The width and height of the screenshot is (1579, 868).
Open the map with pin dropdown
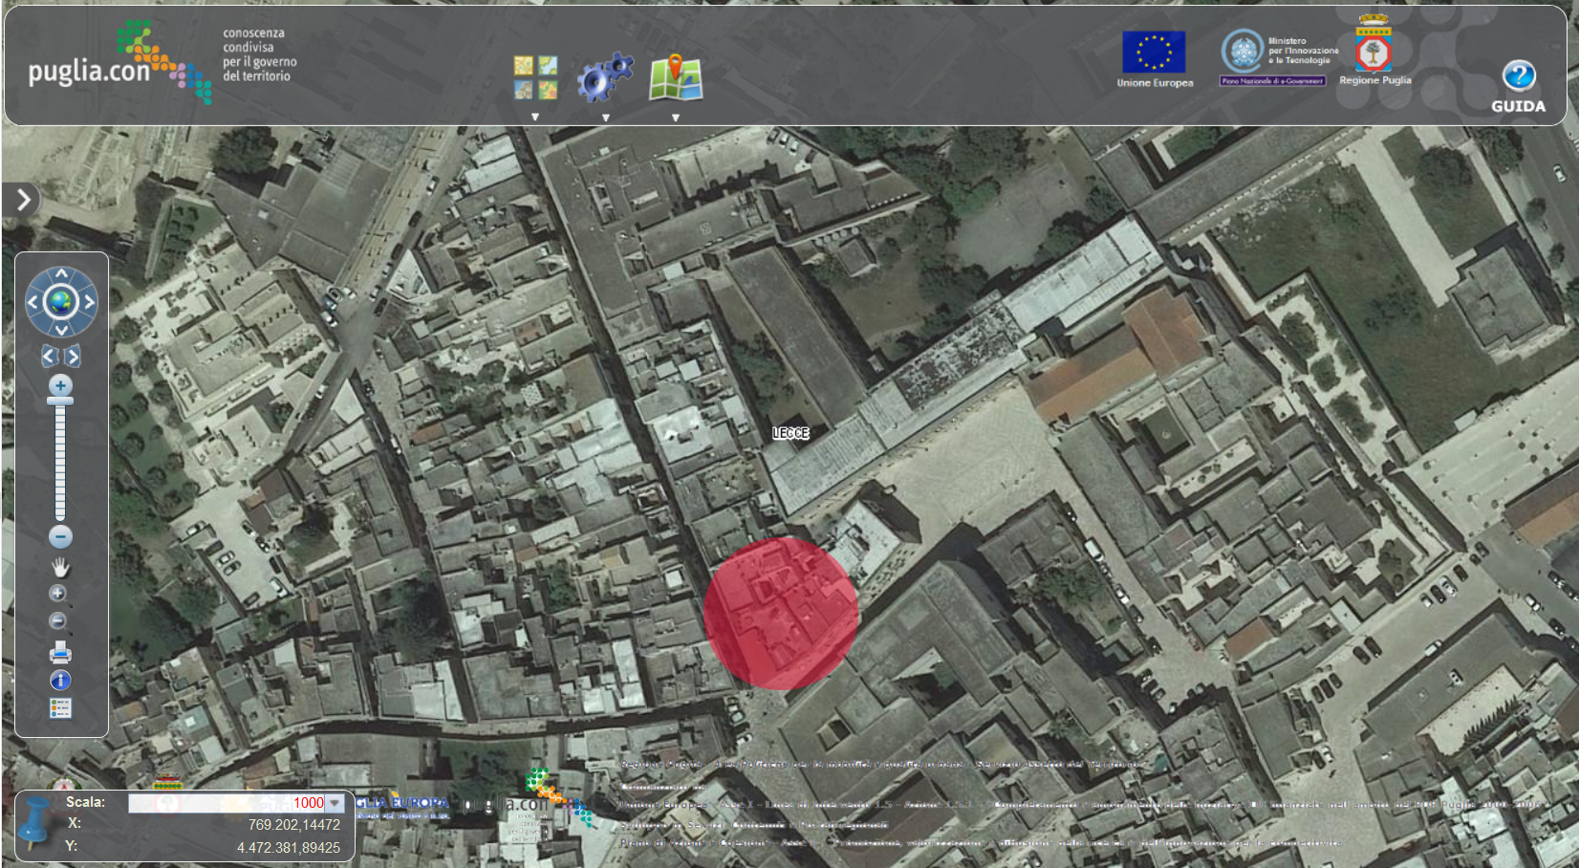pos(676,118)
